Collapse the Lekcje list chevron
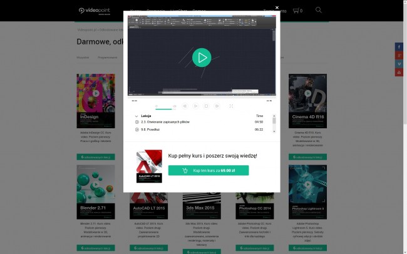The width and height of the screenshot is (407, 254). 137,116
